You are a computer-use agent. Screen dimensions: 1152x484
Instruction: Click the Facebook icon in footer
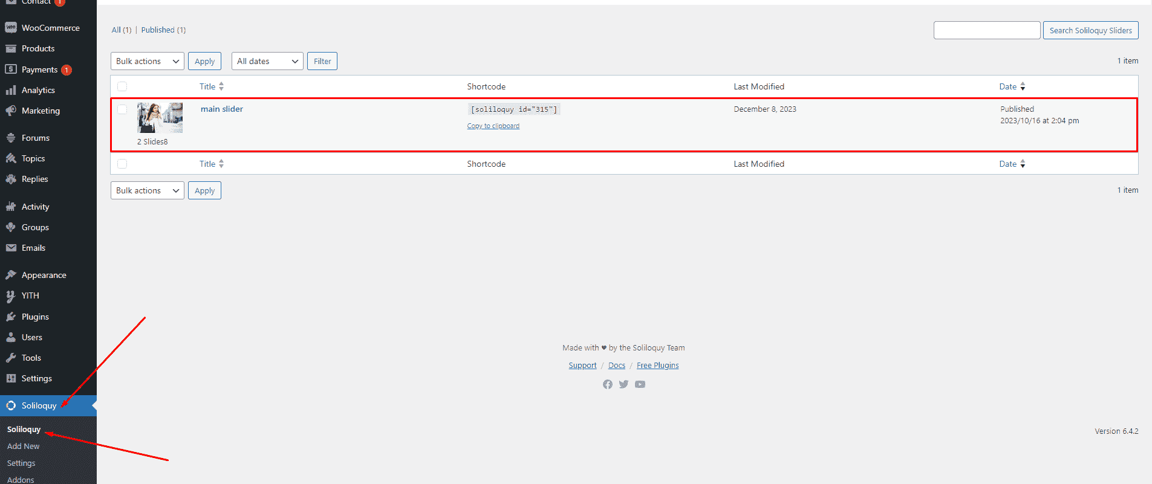click(607, 384)
